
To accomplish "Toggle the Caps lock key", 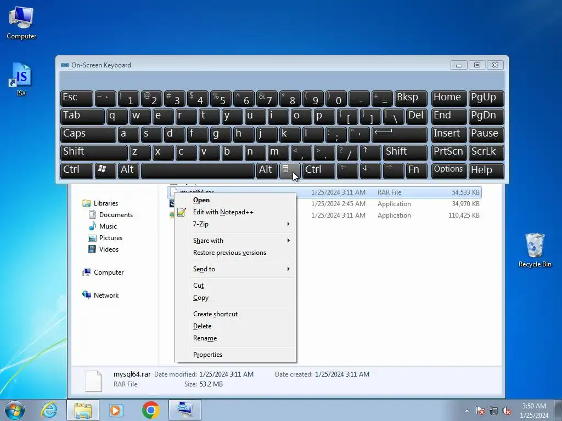I will (88, 134).
